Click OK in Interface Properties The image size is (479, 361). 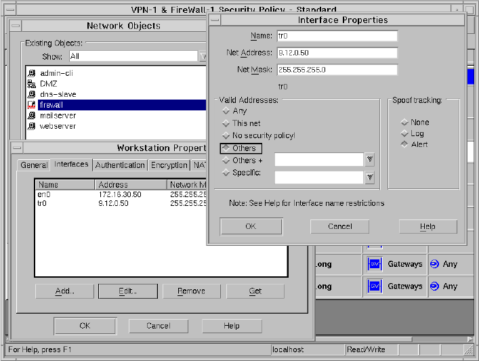[251, 227]
